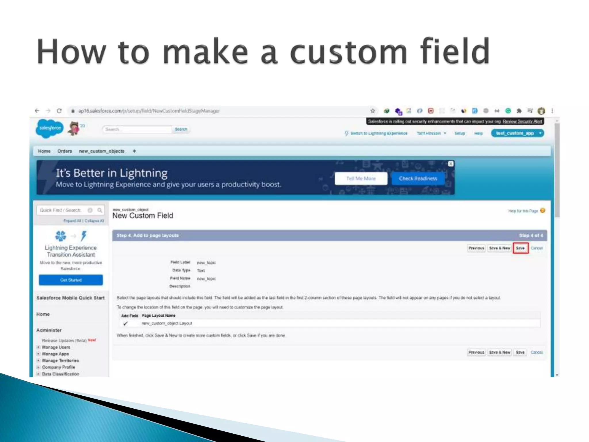Open the test_custom_app dropdown menu
589x442 pixels.
pos(540,133)
